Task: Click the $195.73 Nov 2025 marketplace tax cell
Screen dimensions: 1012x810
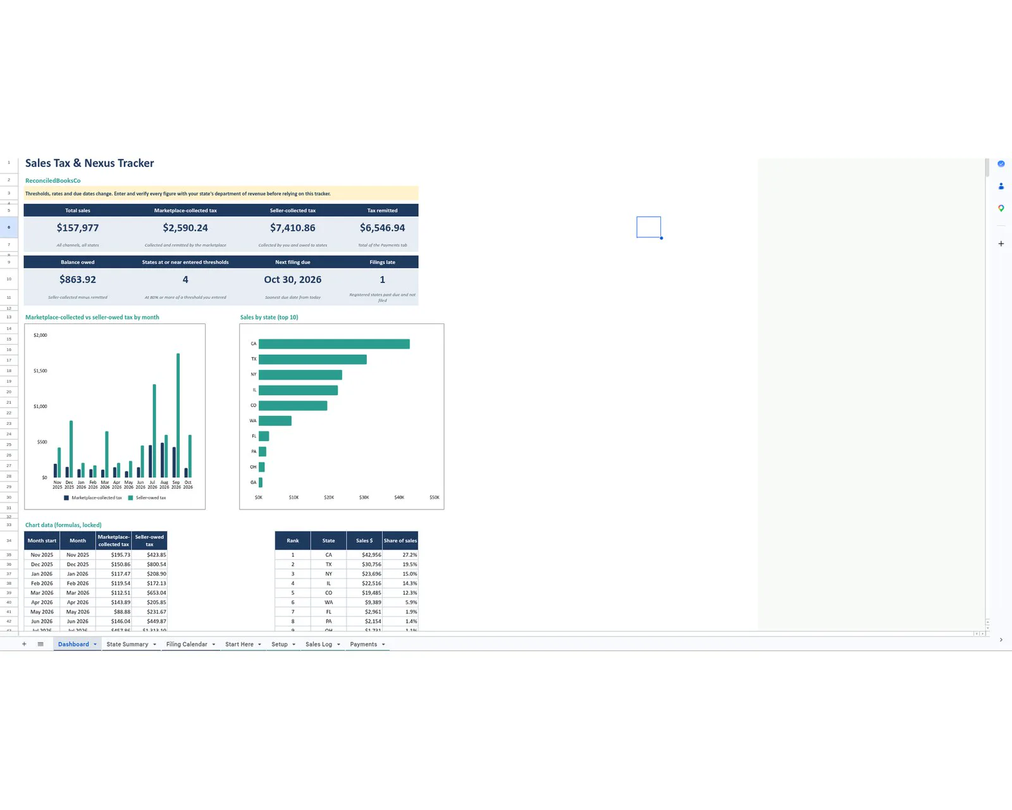Action: coord(113,555)
